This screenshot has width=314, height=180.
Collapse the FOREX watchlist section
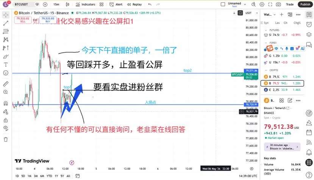pos(266,43)
